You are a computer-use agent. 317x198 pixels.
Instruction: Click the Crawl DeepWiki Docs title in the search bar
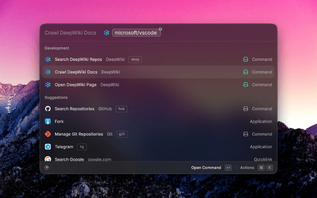(x=70, y=33)
